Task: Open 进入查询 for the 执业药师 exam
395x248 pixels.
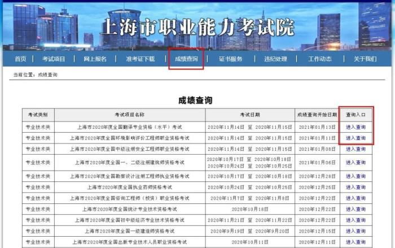Action: coord(355,187)
